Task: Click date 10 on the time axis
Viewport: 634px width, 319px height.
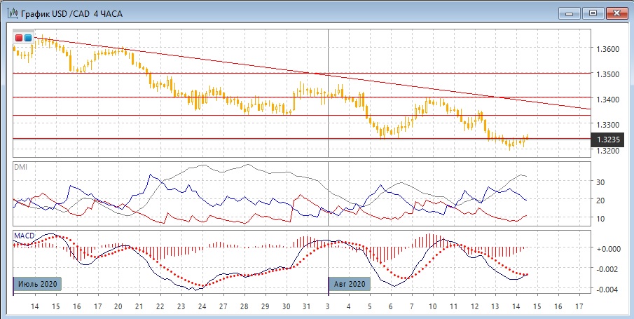Action: pos(433,307)
